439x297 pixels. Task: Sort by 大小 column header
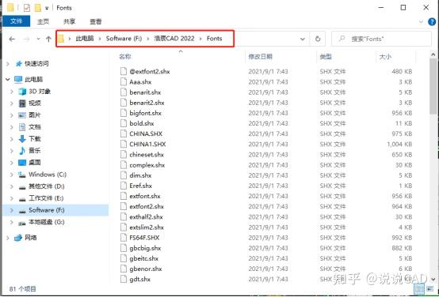click(385, 57)
